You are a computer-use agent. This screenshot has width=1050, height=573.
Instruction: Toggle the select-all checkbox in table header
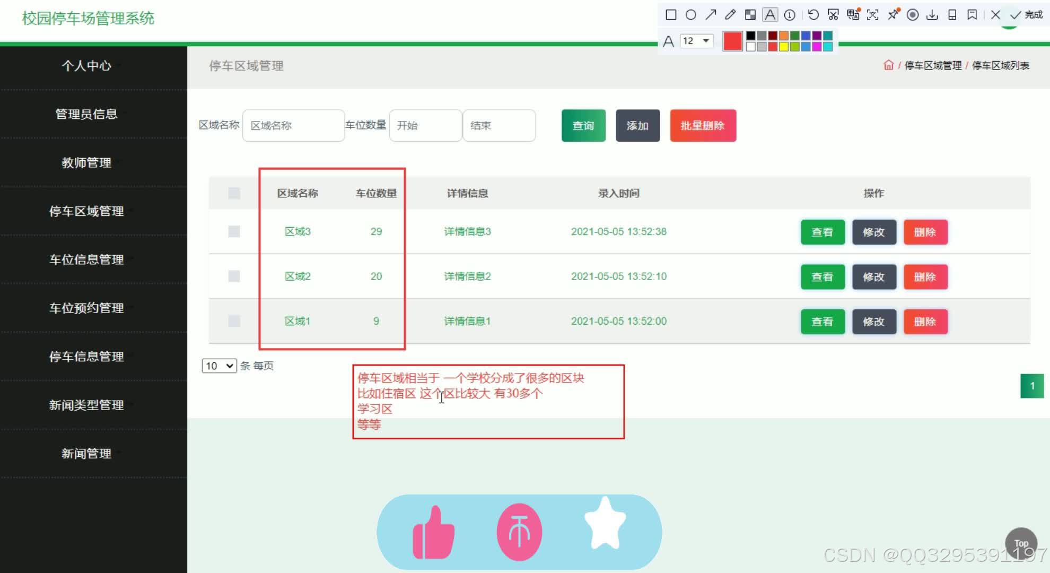(234, 193)
